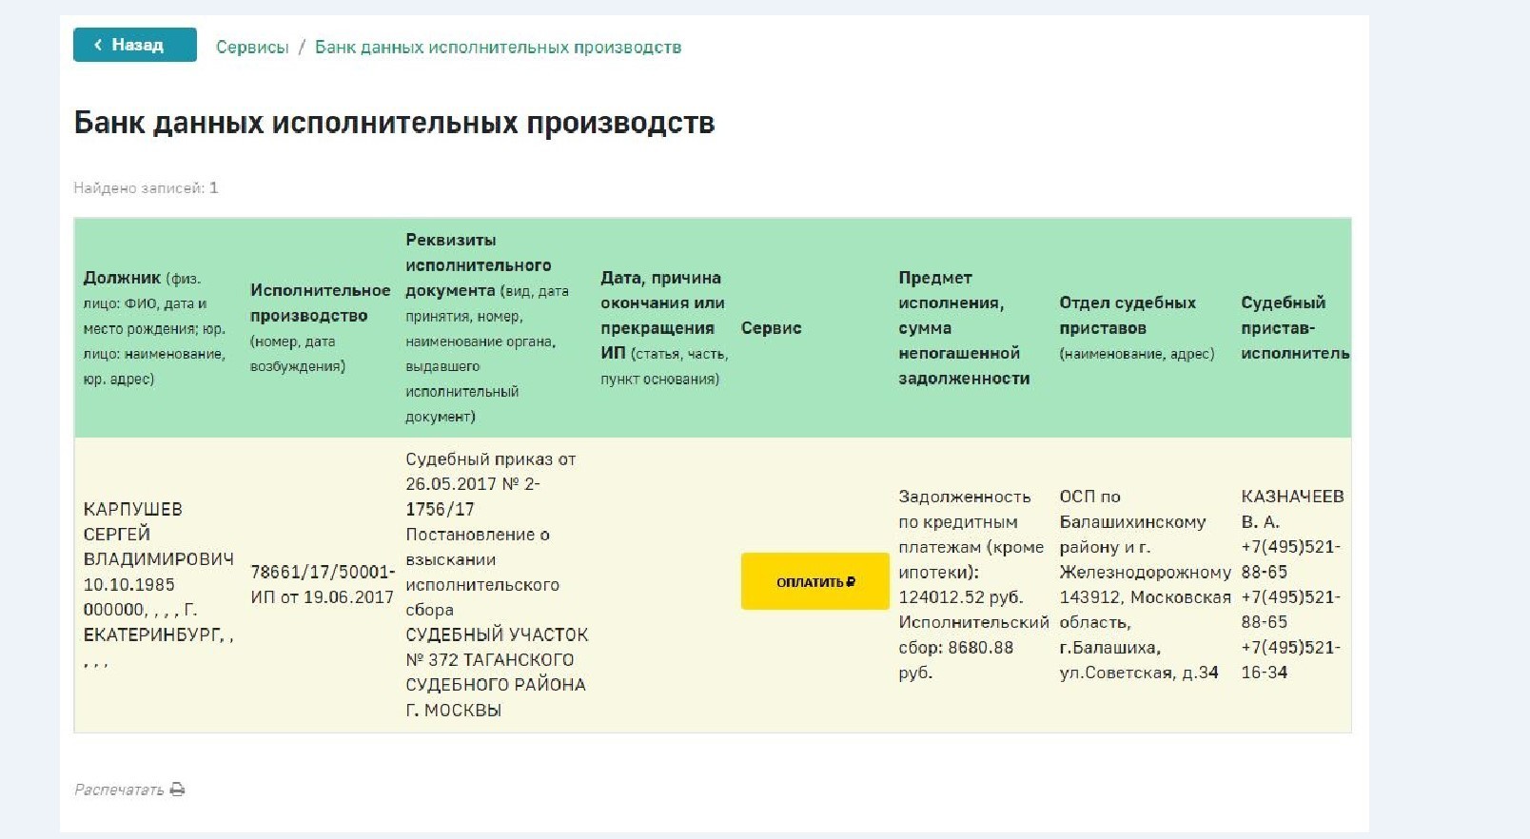Click the ОСП по Балашихинскому району address cell

click(1144, 584)
